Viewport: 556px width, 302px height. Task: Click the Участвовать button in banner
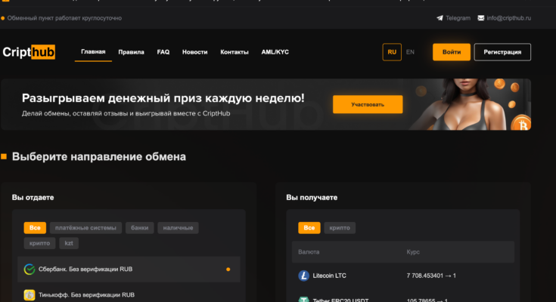(x=368, y=104)
